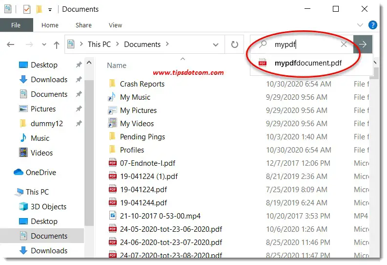
Task: Open Desktop under This PC
Action: pyautogui.click(x=44, y=221)
